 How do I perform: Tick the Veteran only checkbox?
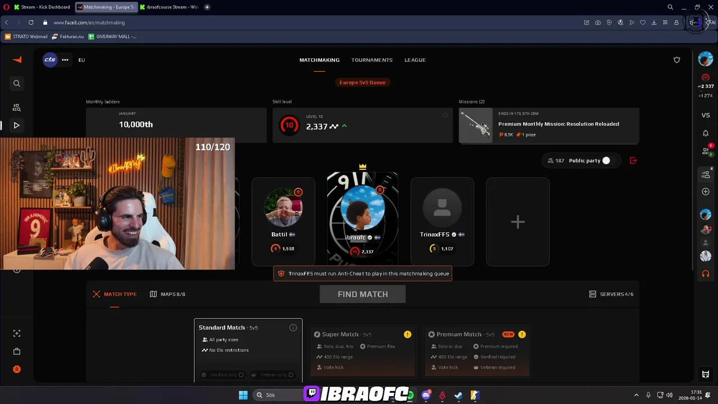click(291, 375)
